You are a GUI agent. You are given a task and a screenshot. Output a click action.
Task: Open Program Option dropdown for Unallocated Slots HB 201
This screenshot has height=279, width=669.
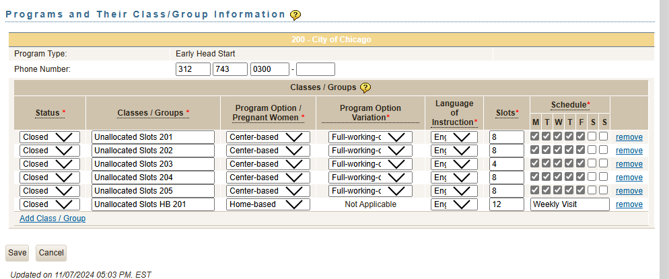coord(268,204)
